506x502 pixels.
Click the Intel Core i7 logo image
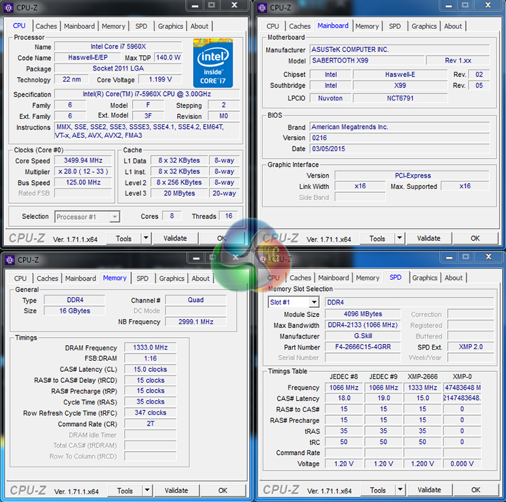212,63
